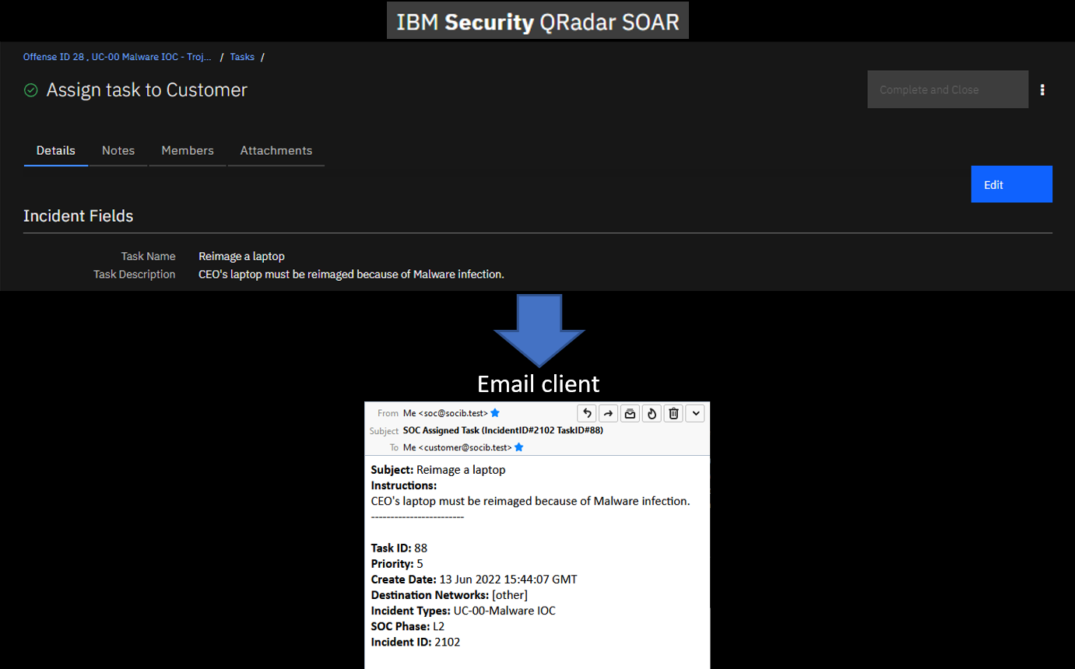Open the three-dot task actions menu

pos(1043,89)
